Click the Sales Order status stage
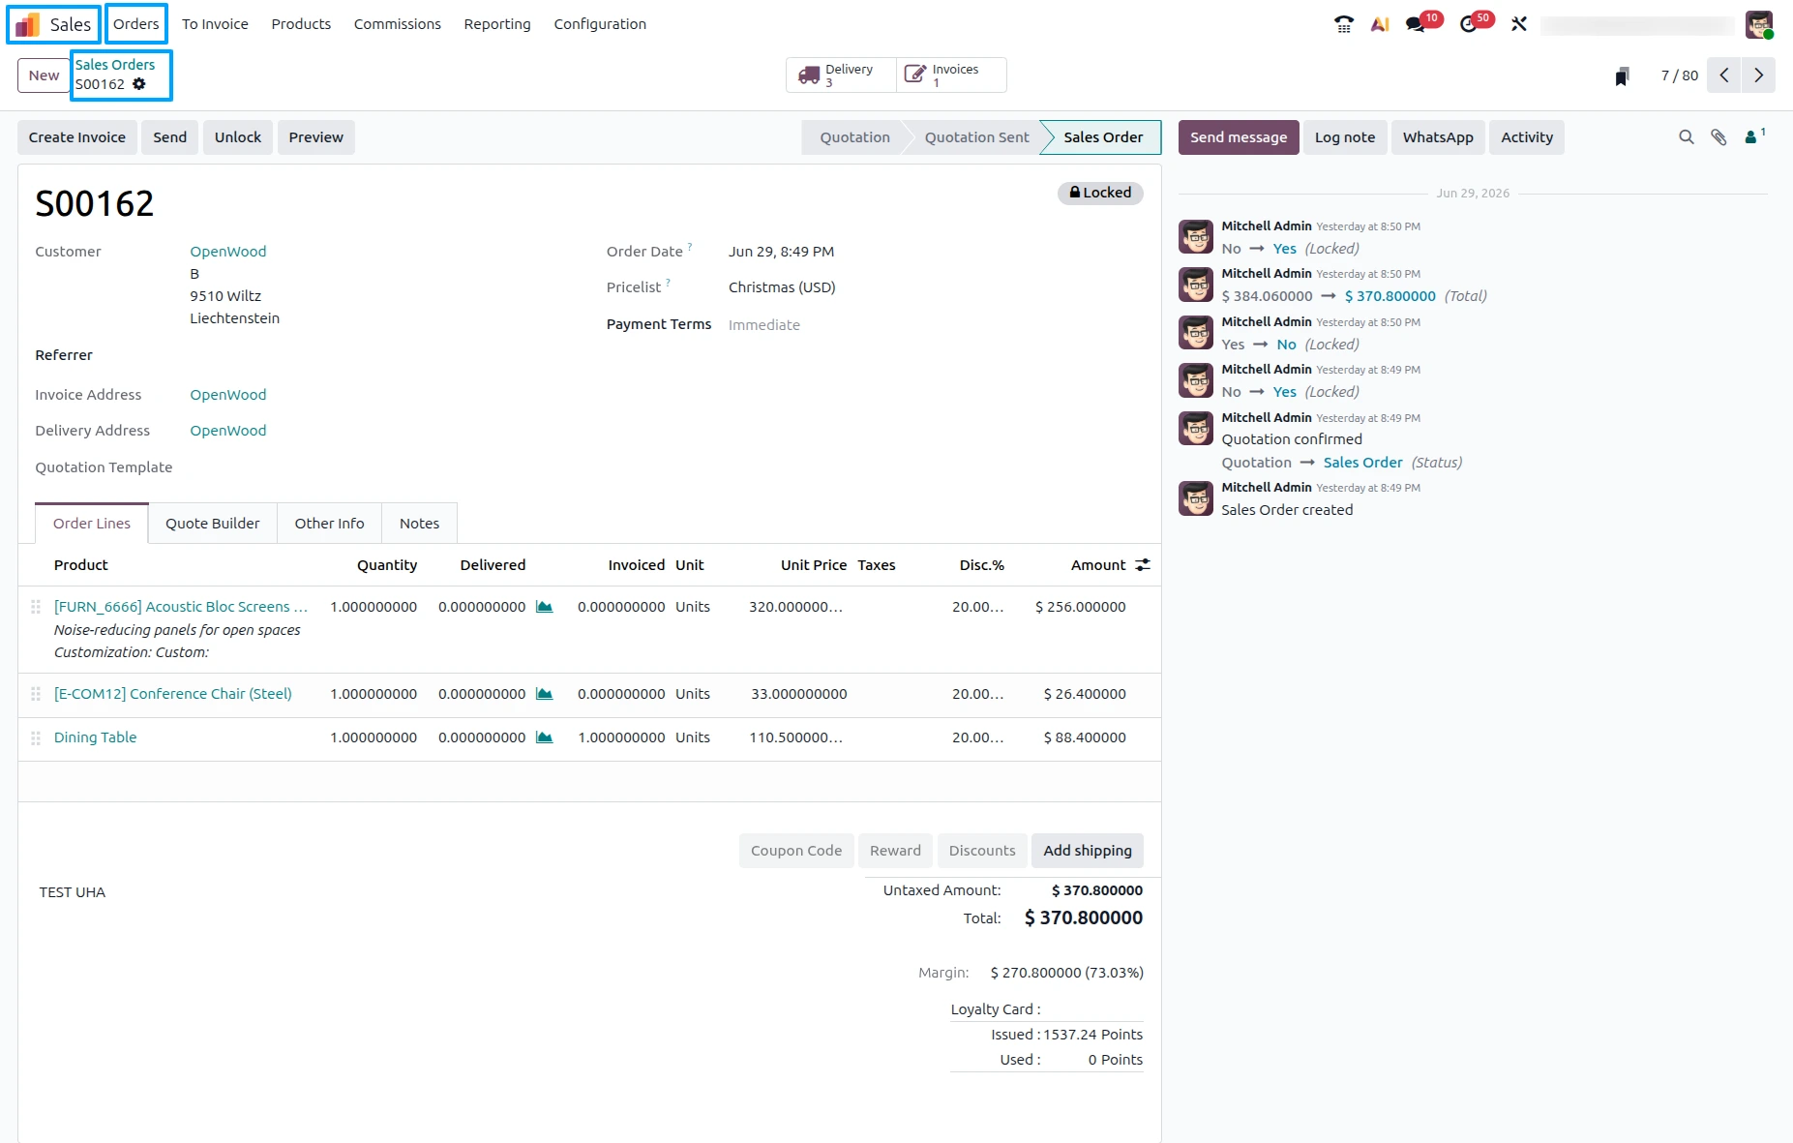The width and height of the screenshot is (1793, 1143). click(1103, 137)
